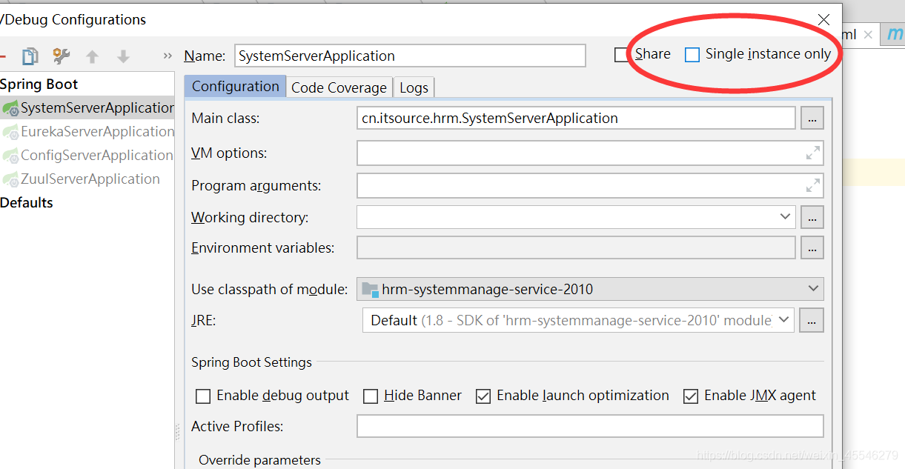Select EurekaServerApplication in configuration list
This screenshot has height=469, width=905.
(87, 132)
